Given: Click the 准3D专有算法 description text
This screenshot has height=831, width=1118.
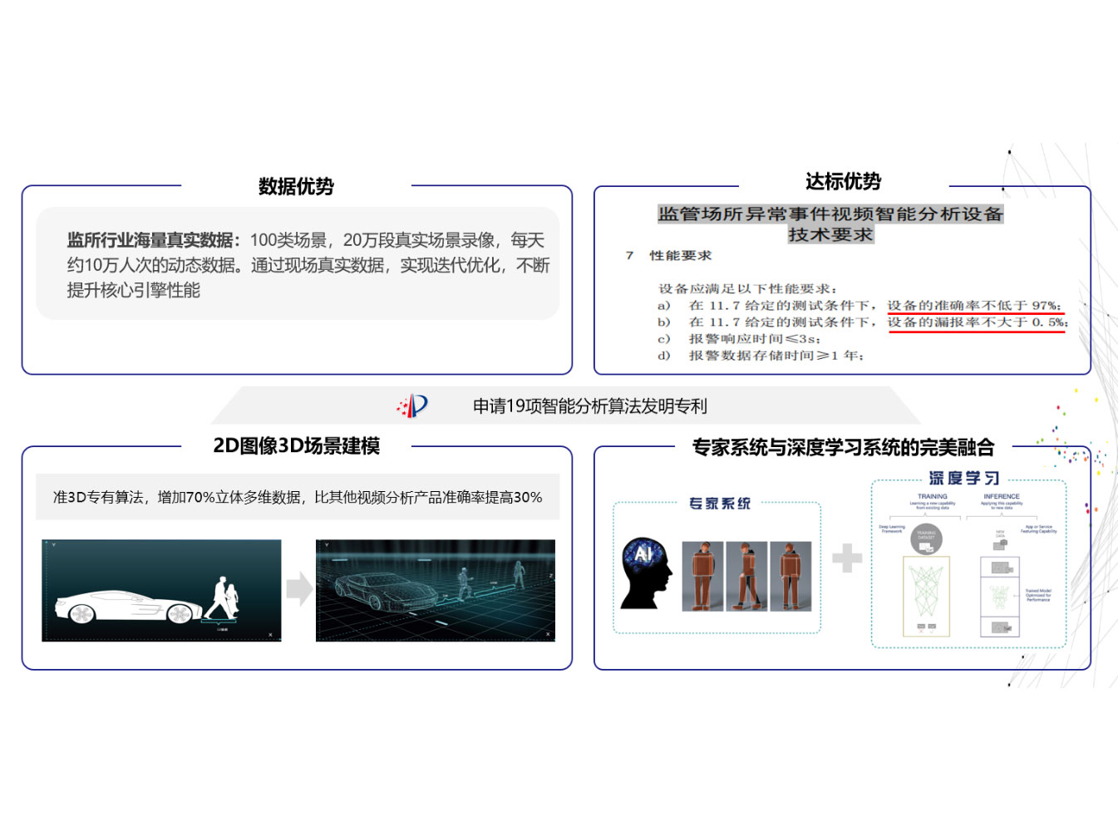Looking at the screenshot, I should [x=298, y=497].
